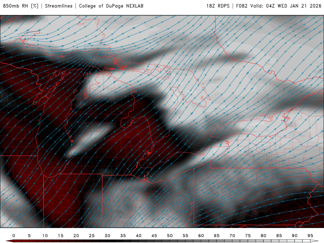Select the '35' colorbar scale label
This screenshot has width=324, height=243.
(123, 236)
